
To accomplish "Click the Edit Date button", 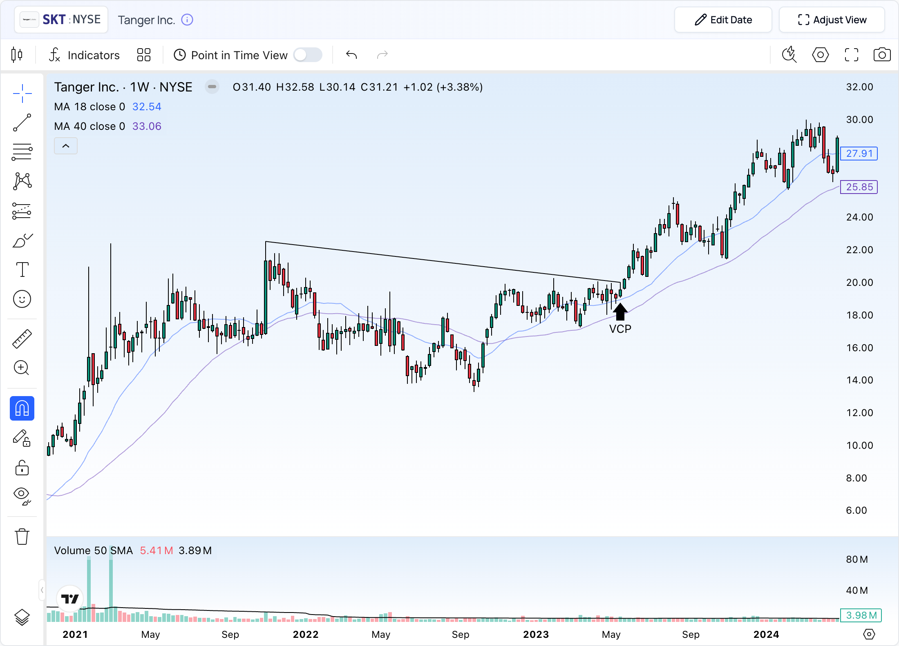I will coord(723,20).
